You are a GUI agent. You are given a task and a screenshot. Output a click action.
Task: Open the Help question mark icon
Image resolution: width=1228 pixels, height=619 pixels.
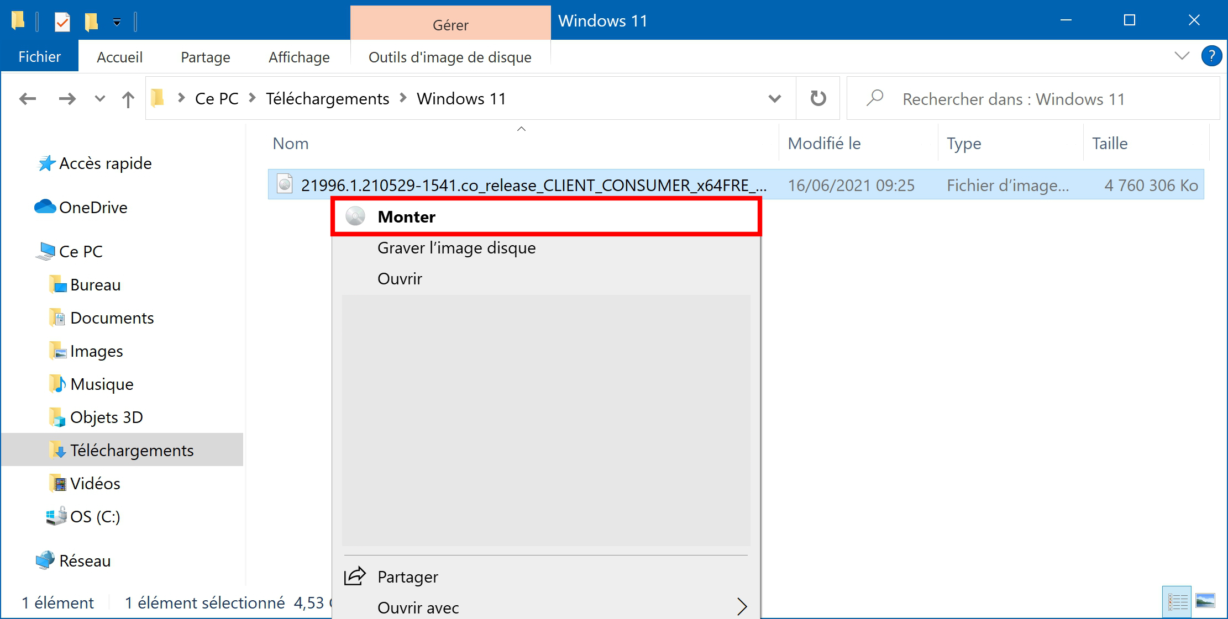(1211, 56)
